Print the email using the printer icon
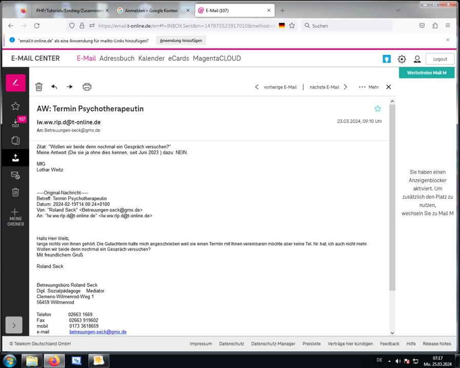 pyautogui.click(x=87, y=87)
